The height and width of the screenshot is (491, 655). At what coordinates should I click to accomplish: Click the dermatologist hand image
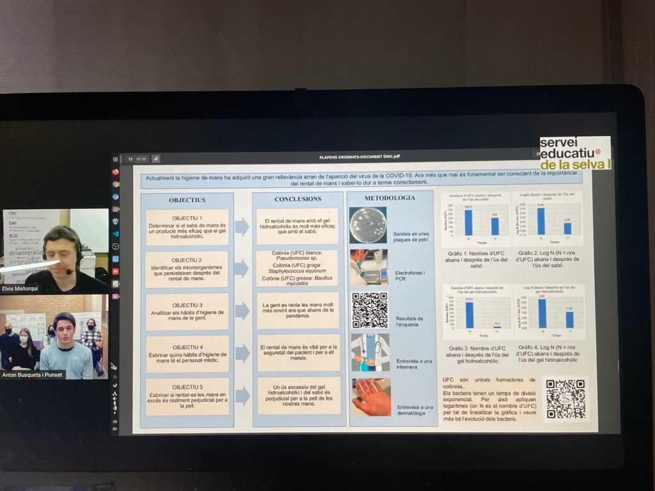[x=370, y=397]
